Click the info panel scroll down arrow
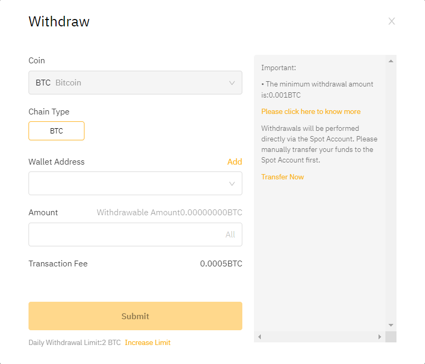 (391, 325)
